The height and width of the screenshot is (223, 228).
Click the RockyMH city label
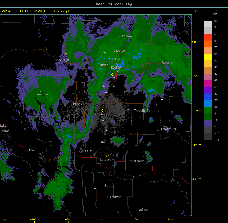point(65,60)
